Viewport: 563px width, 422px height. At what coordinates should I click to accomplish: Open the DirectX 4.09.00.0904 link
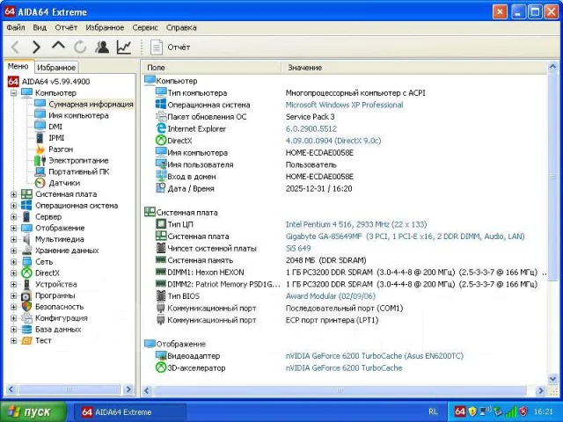(x=333, y=141)
